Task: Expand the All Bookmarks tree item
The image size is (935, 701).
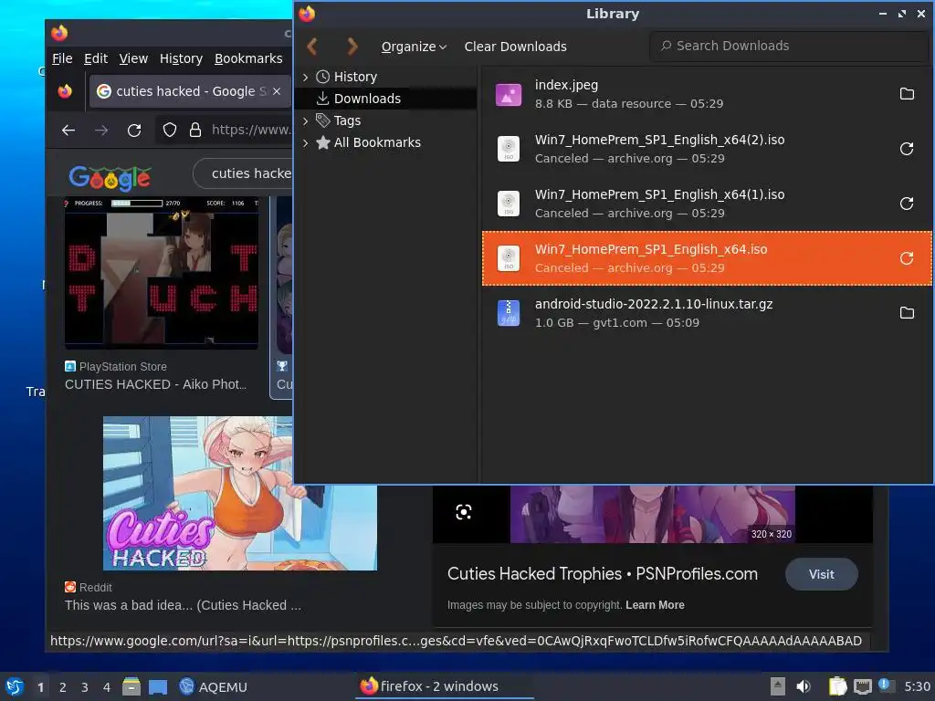Action: [305, 143]
